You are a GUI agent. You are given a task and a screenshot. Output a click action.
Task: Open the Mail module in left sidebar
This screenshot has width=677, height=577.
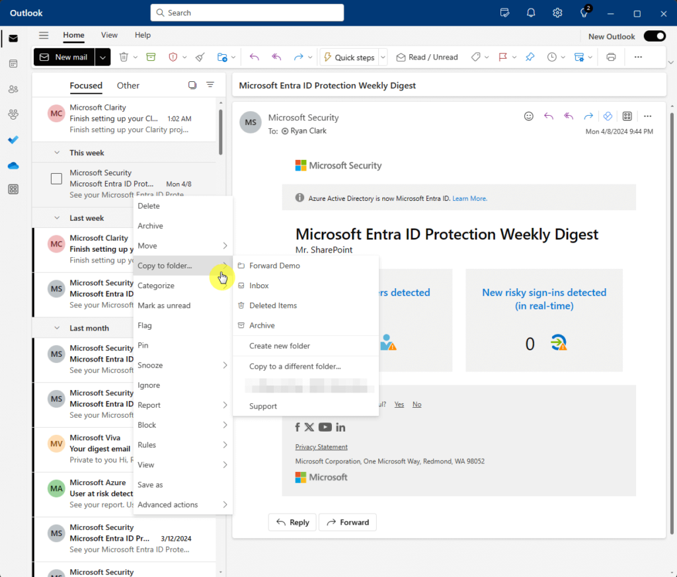[13, 38]
